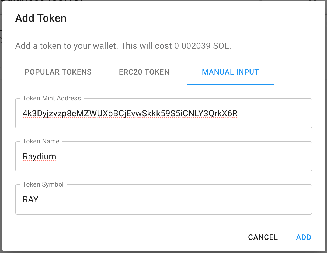Viewport: 327px width, 253px height.
Task: Select the Manual Input tab
Action: point(230,72)
